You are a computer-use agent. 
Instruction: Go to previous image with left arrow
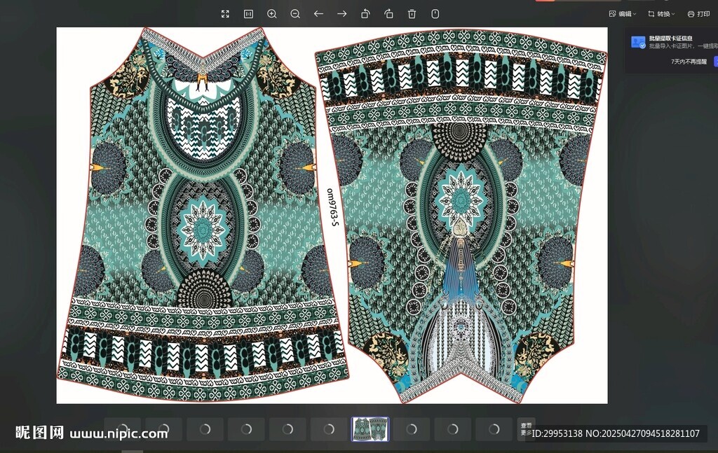tap(319, 14)
